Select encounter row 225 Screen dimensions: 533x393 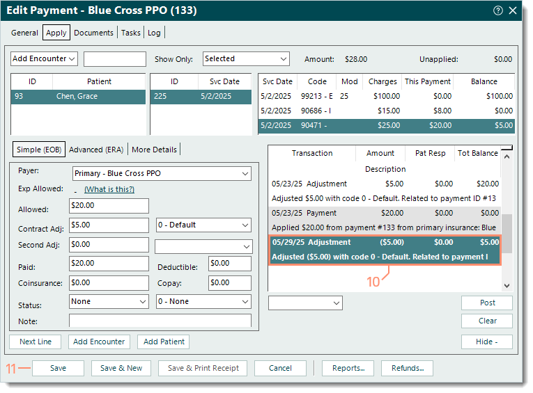pos(201,97)
